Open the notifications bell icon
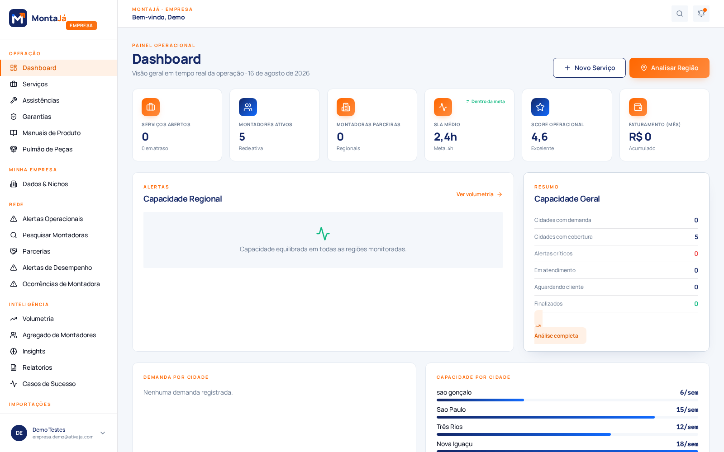Viewport: 724px width, 452px height. pos(701,14)
